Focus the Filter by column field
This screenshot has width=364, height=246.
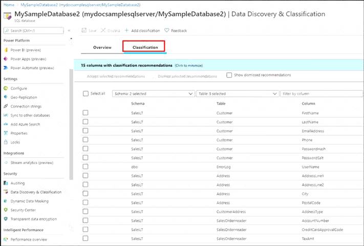[x=322, y=94]
